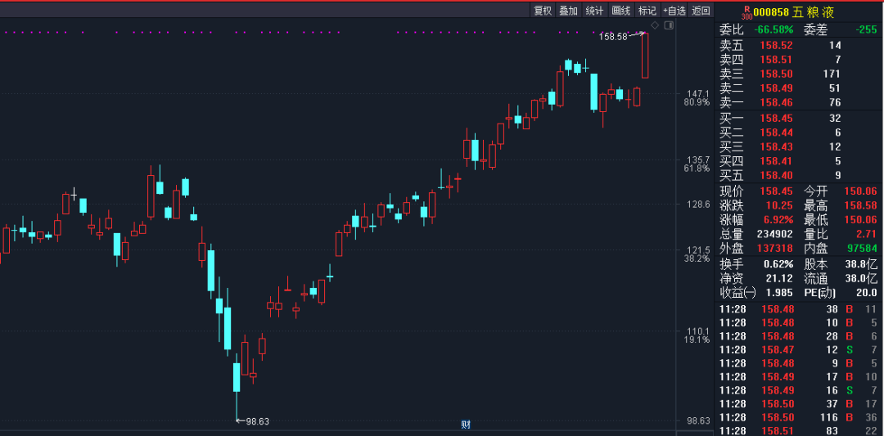This screenshot has height=436, width=884.
Task: Click the 标记 mark button
Action: tap(647, 10)
